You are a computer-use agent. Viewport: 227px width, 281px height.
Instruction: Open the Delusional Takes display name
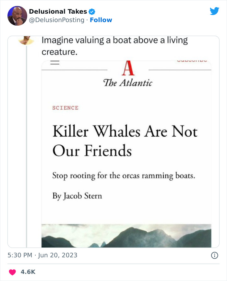(58, 12)
